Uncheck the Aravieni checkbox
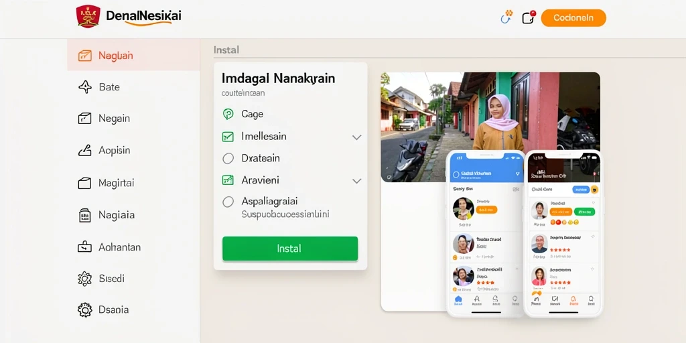686x343 pixels. click(x=228, y=180)
